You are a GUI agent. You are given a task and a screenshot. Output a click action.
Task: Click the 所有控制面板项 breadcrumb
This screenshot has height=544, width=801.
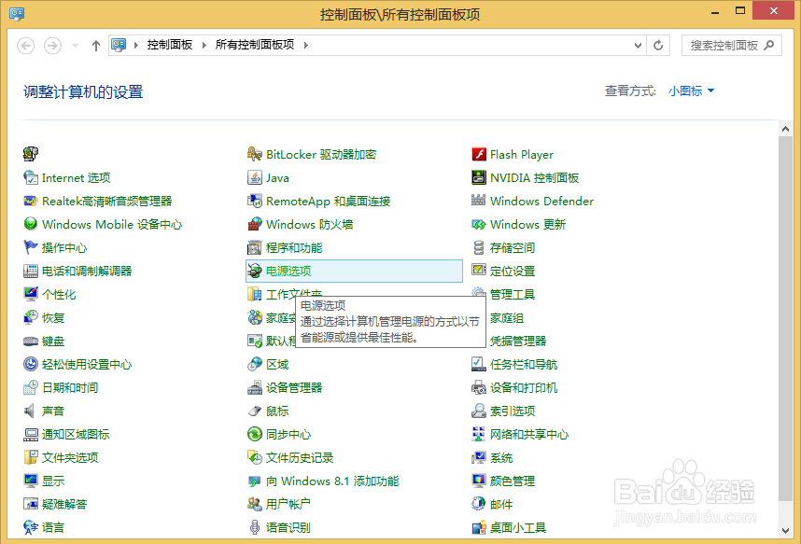tap(255, 45)
